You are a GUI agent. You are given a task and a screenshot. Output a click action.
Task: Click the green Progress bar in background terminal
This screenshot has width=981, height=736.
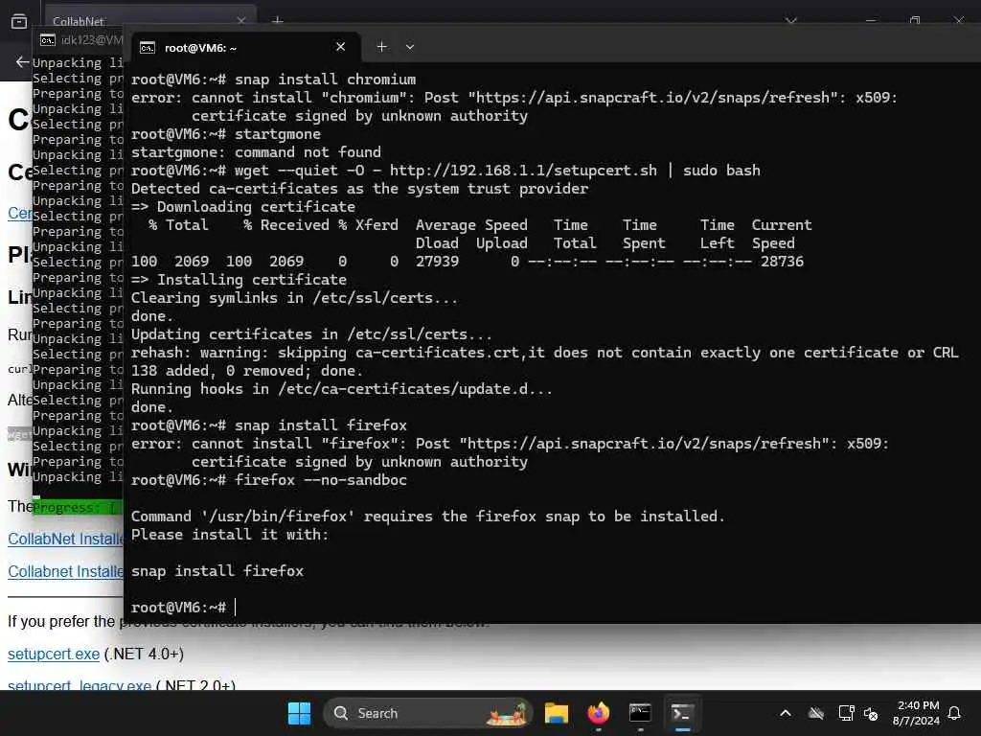click(x=79, y=507)
